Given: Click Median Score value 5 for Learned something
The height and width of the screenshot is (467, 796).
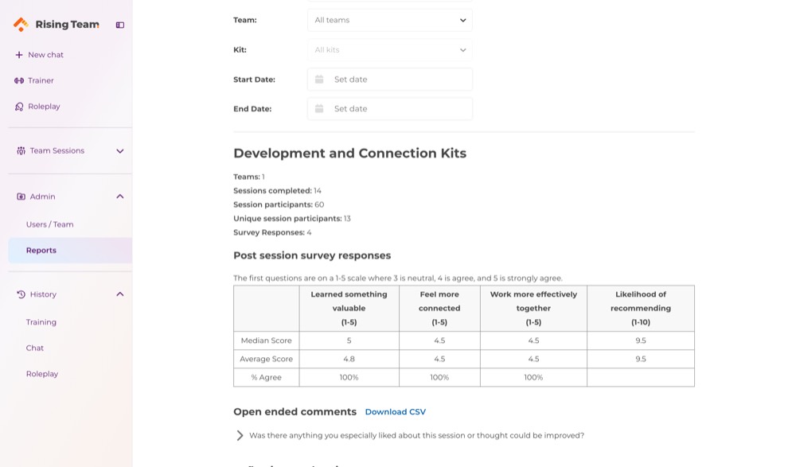Looking at the screenshot, I should (x=349, y=341).
